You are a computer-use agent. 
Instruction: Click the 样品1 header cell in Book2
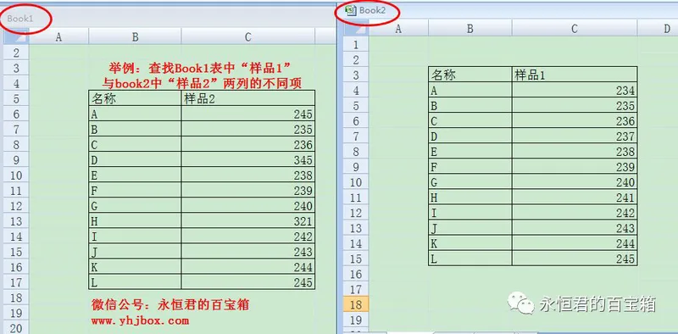[x=575, y=75]
